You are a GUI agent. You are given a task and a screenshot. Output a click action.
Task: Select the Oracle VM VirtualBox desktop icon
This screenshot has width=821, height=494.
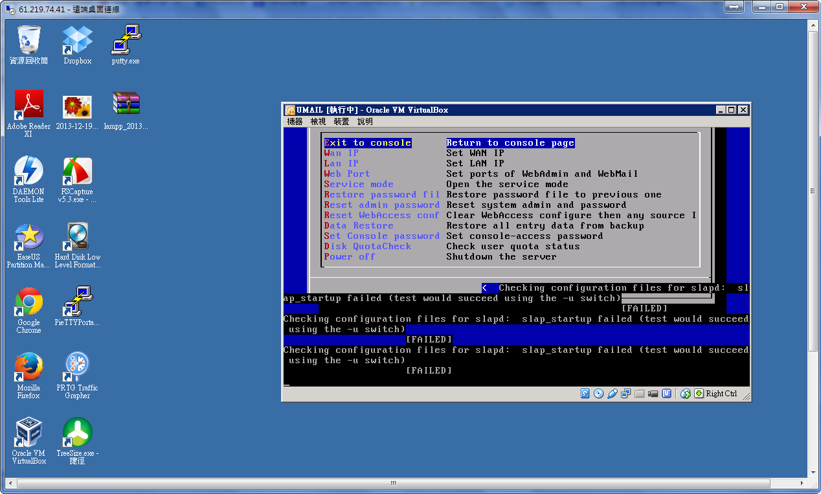[x=28, y=442]
